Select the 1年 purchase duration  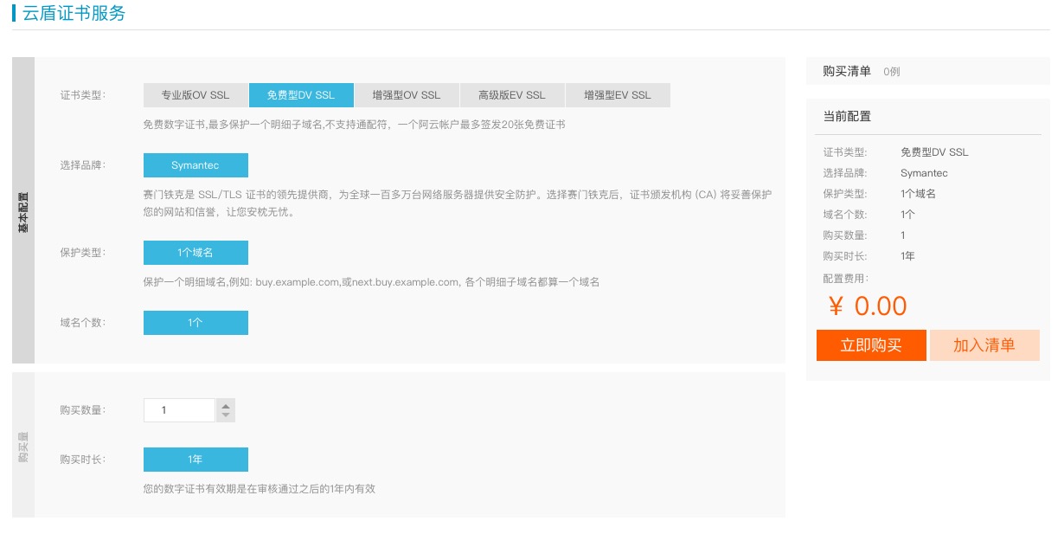[195, 460]
